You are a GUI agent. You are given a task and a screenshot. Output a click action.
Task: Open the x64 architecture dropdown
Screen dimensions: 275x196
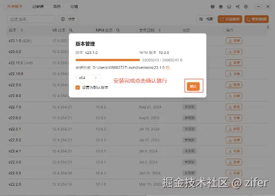click(89, 78)
